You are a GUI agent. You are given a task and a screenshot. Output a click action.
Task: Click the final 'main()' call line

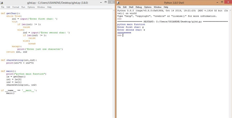[10, 93]
